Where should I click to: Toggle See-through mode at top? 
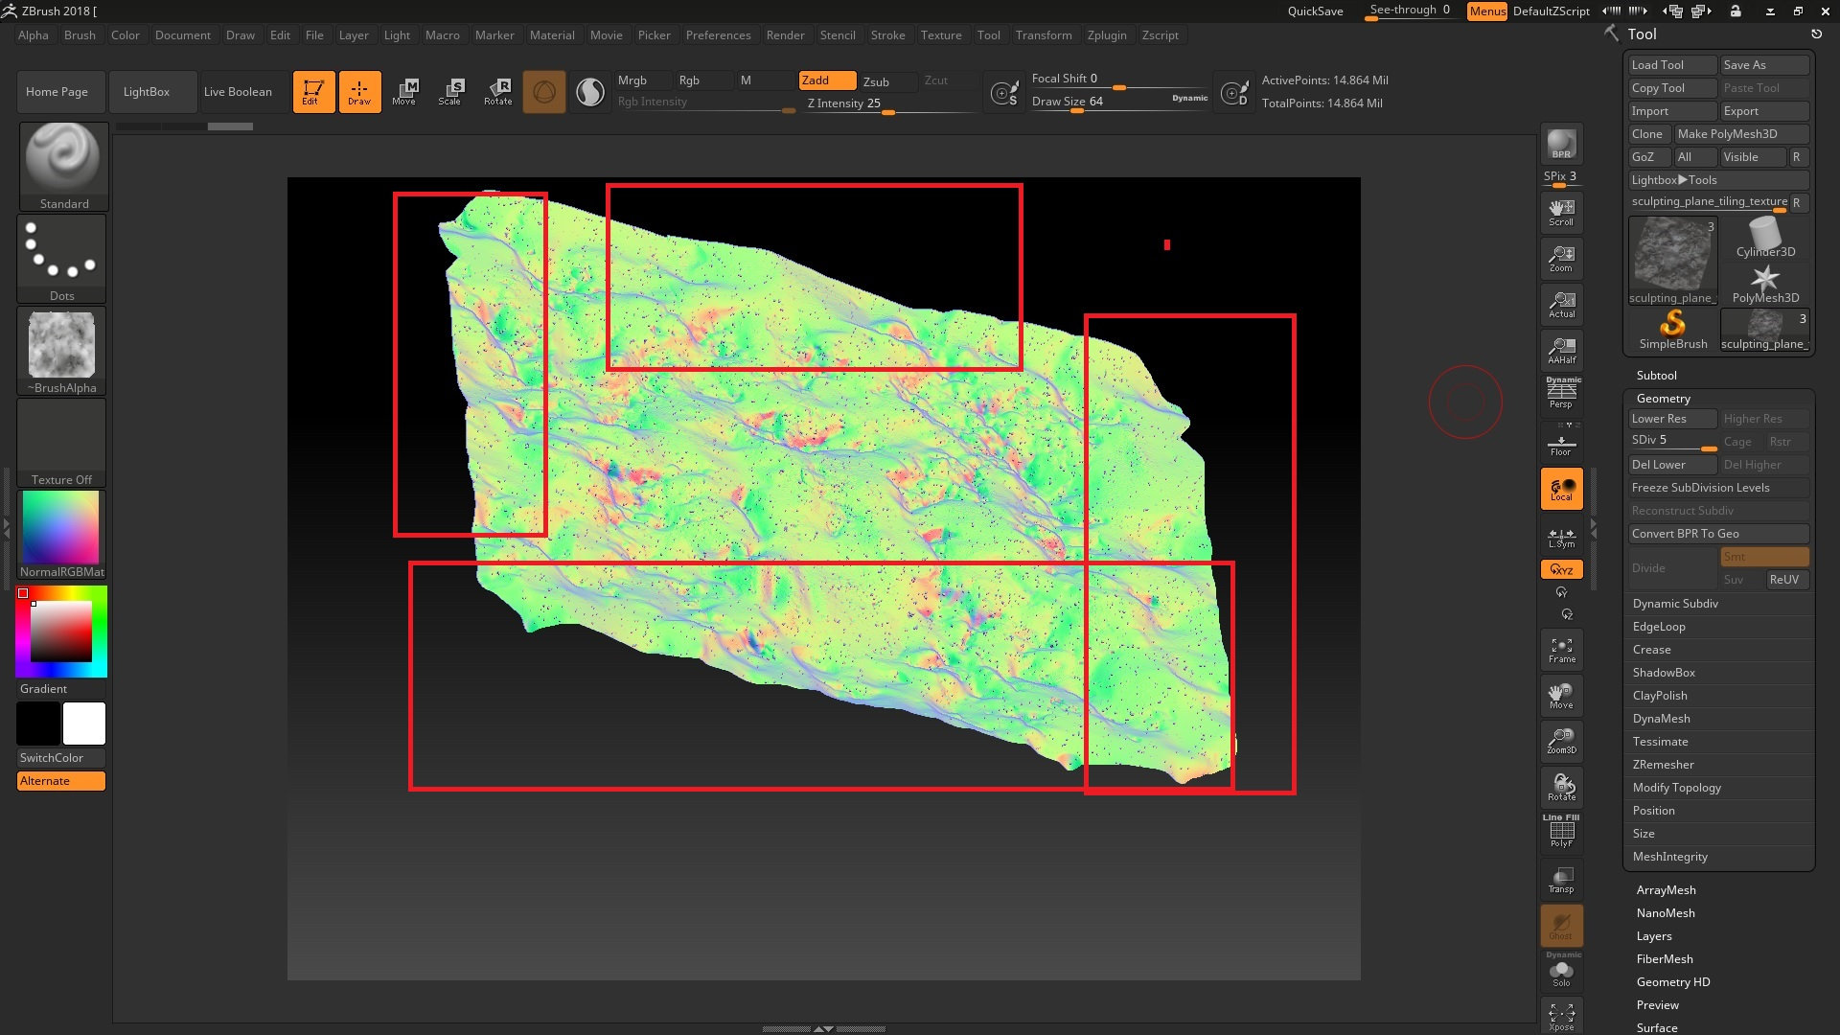pos(1407,11)
